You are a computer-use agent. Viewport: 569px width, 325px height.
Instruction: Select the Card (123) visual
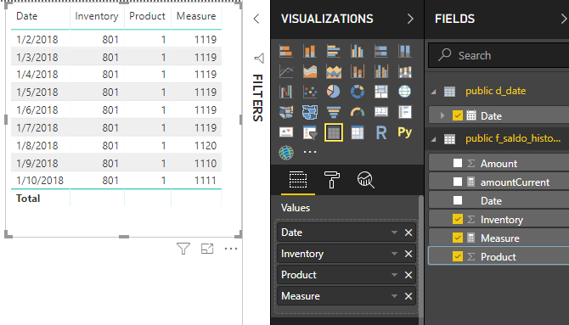(381, 112)
